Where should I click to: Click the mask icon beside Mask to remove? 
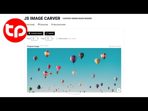click(x=110, y=47)
